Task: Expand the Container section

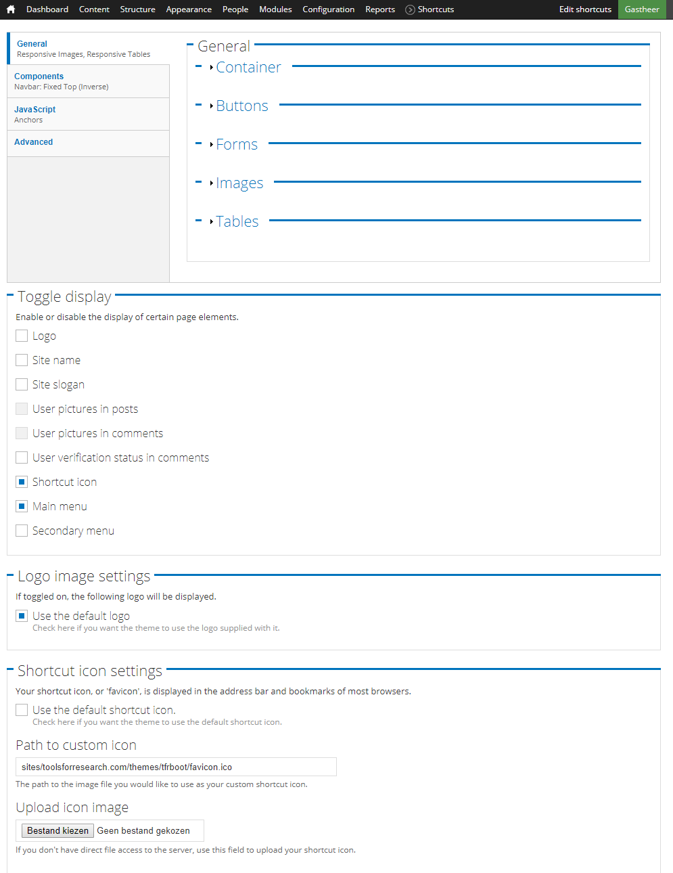Action: pos(248,68)
